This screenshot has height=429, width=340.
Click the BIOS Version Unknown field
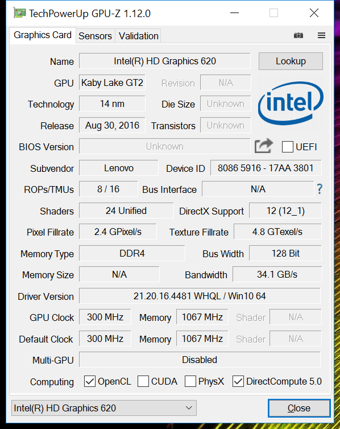point(165,146)
